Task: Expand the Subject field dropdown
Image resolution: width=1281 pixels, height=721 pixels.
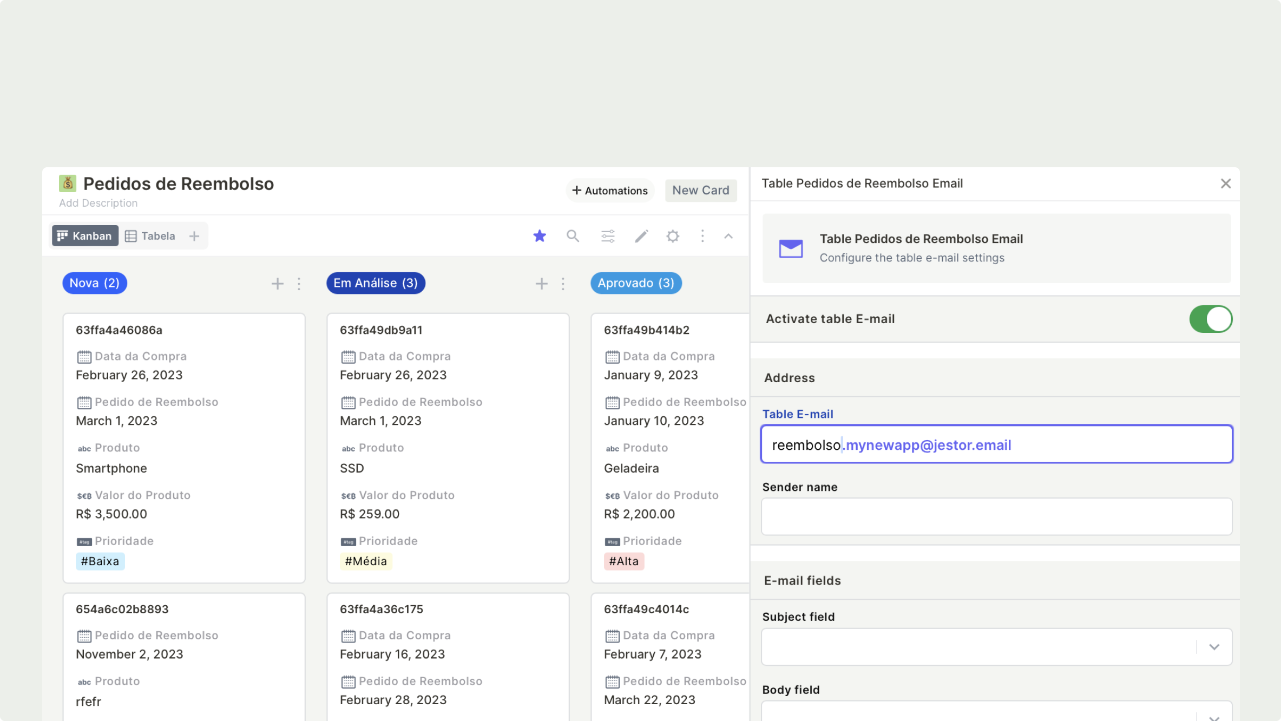Action: click(x=1214, y=647)
